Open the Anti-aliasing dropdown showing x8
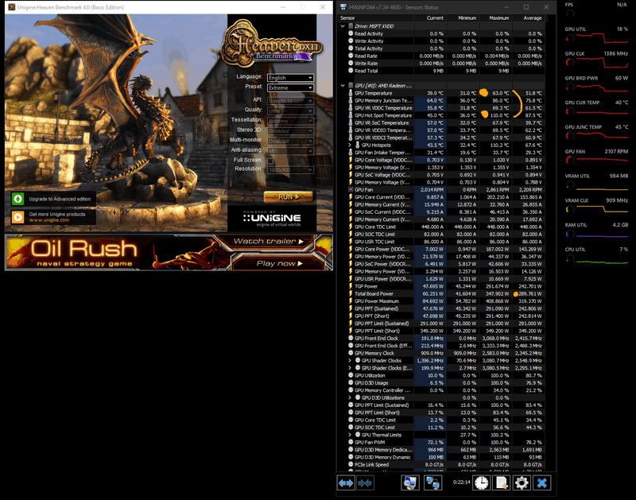This screenshot has width=636, height=500. [x=290, y=151]
